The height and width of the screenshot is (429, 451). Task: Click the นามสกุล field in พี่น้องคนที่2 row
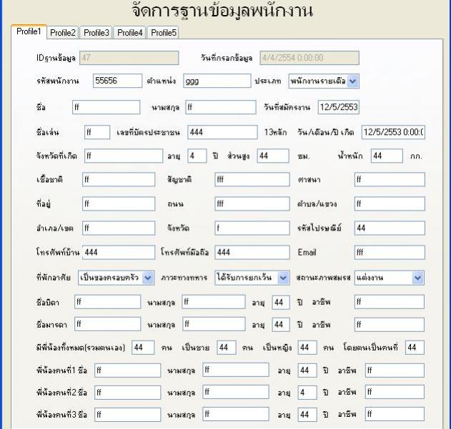(236, 392)
